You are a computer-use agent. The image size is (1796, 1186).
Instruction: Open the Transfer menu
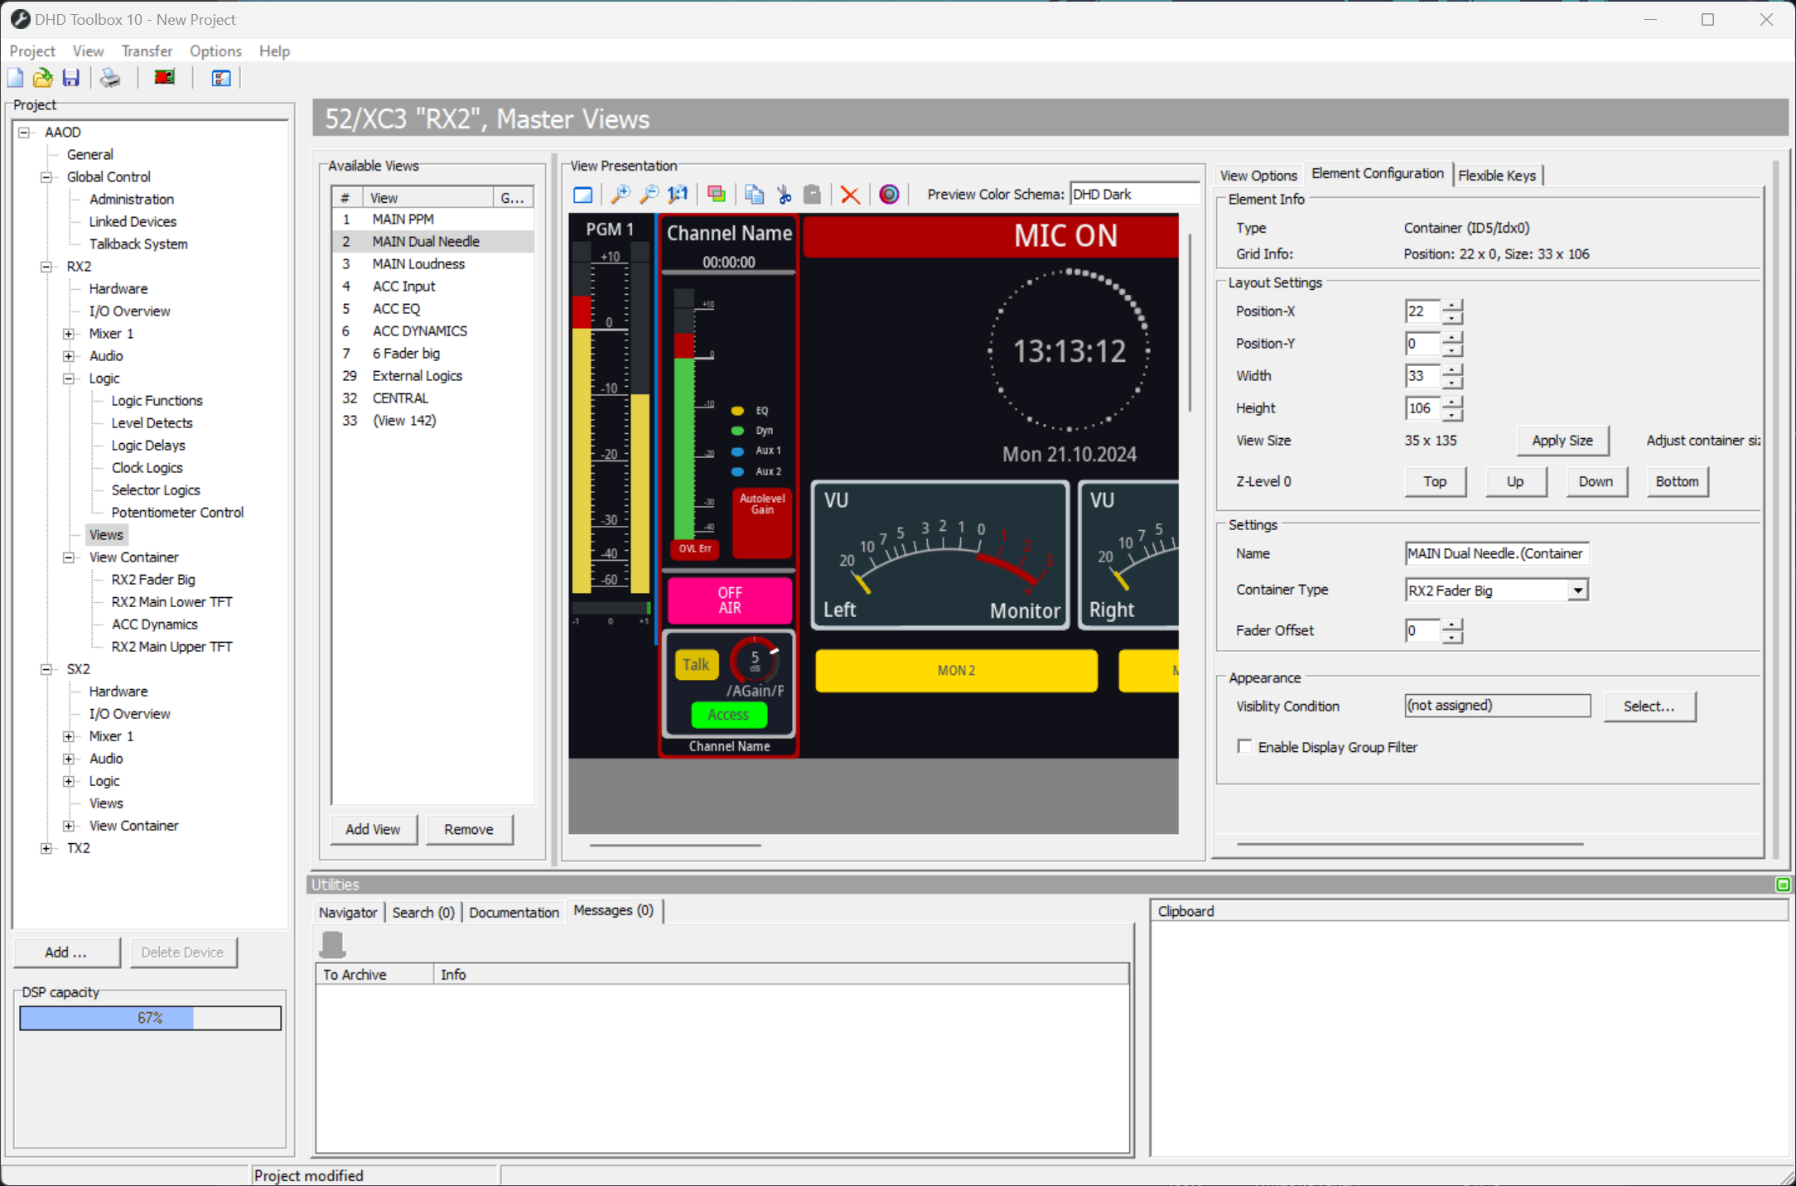[x=147, y=51]
